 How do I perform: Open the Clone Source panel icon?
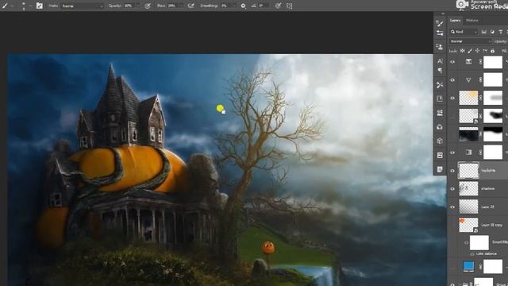coord(440,47)
